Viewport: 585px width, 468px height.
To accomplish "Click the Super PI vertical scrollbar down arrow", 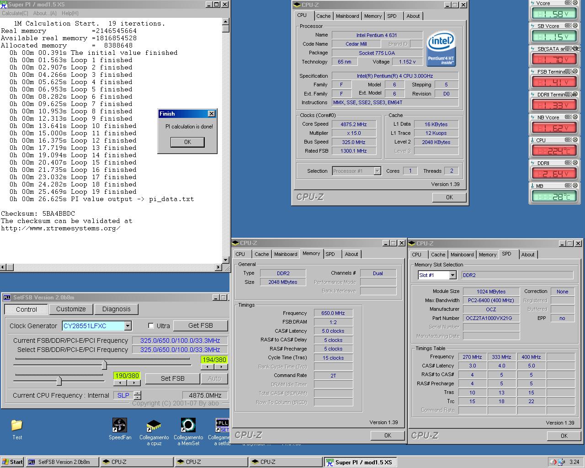I will point(226,260).
